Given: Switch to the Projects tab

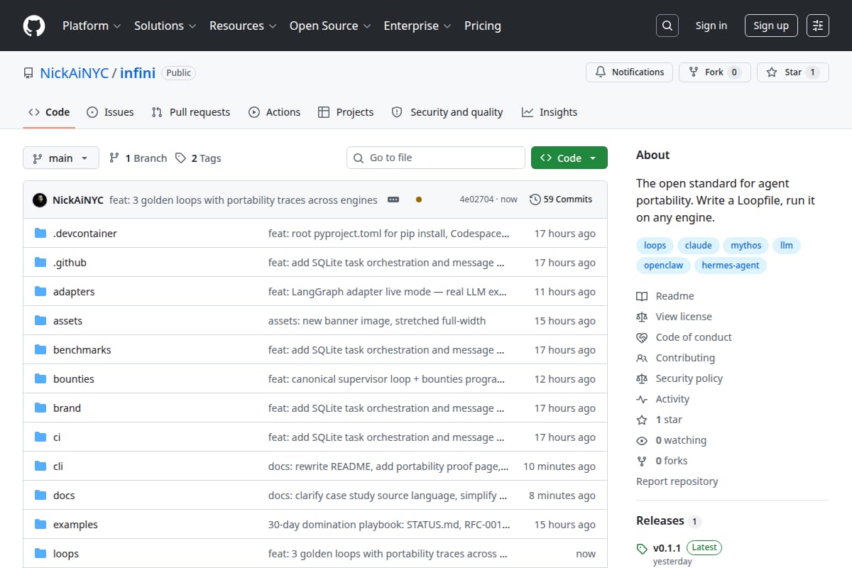Looking at the screenshot, I should 346,112.
